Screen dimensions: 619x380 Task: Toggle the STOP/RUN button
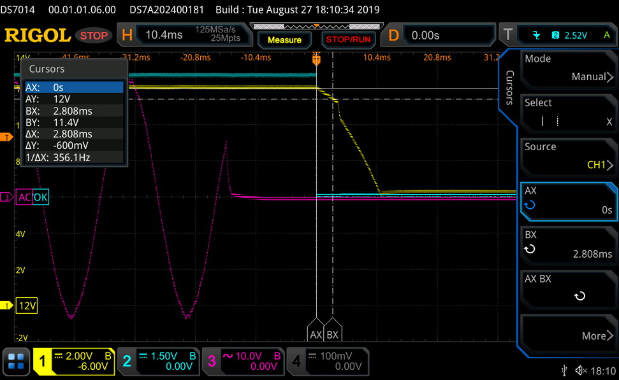[348, 39]
